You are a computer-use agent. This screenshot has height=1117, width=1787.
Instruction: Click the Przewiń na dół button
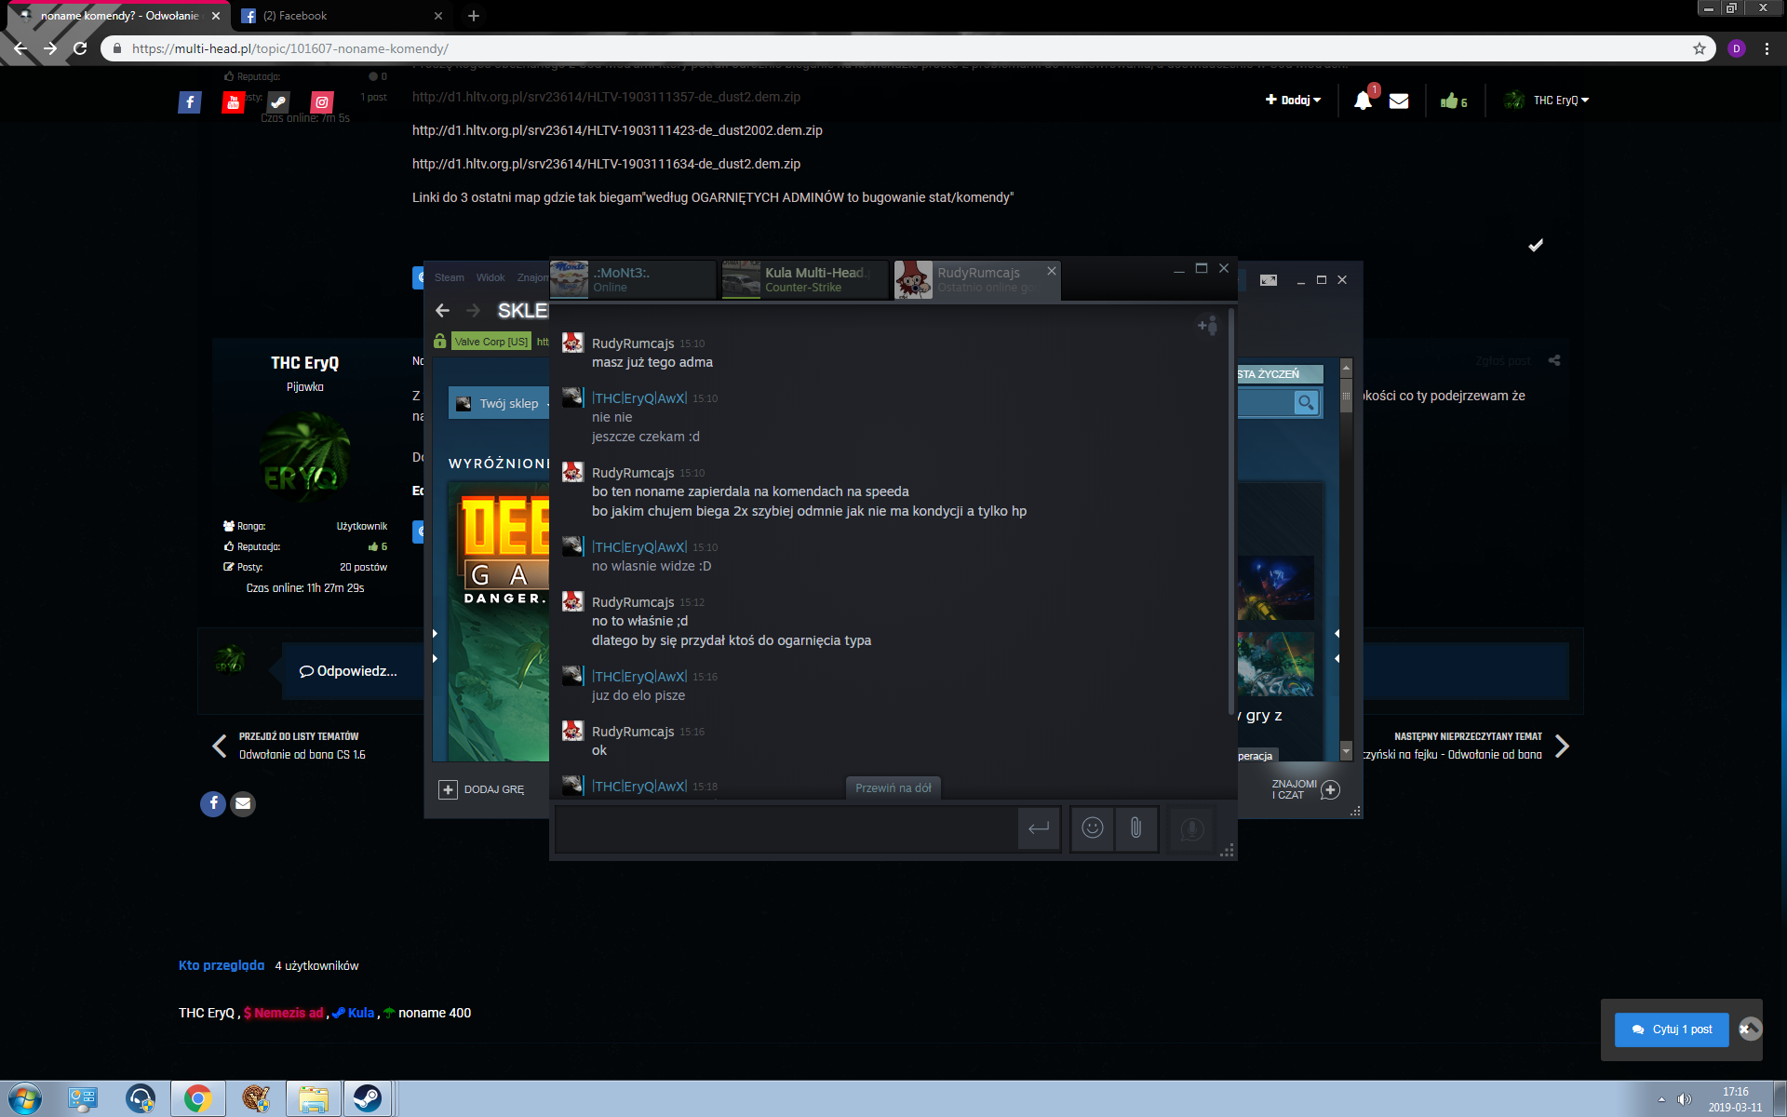(893, 787)
